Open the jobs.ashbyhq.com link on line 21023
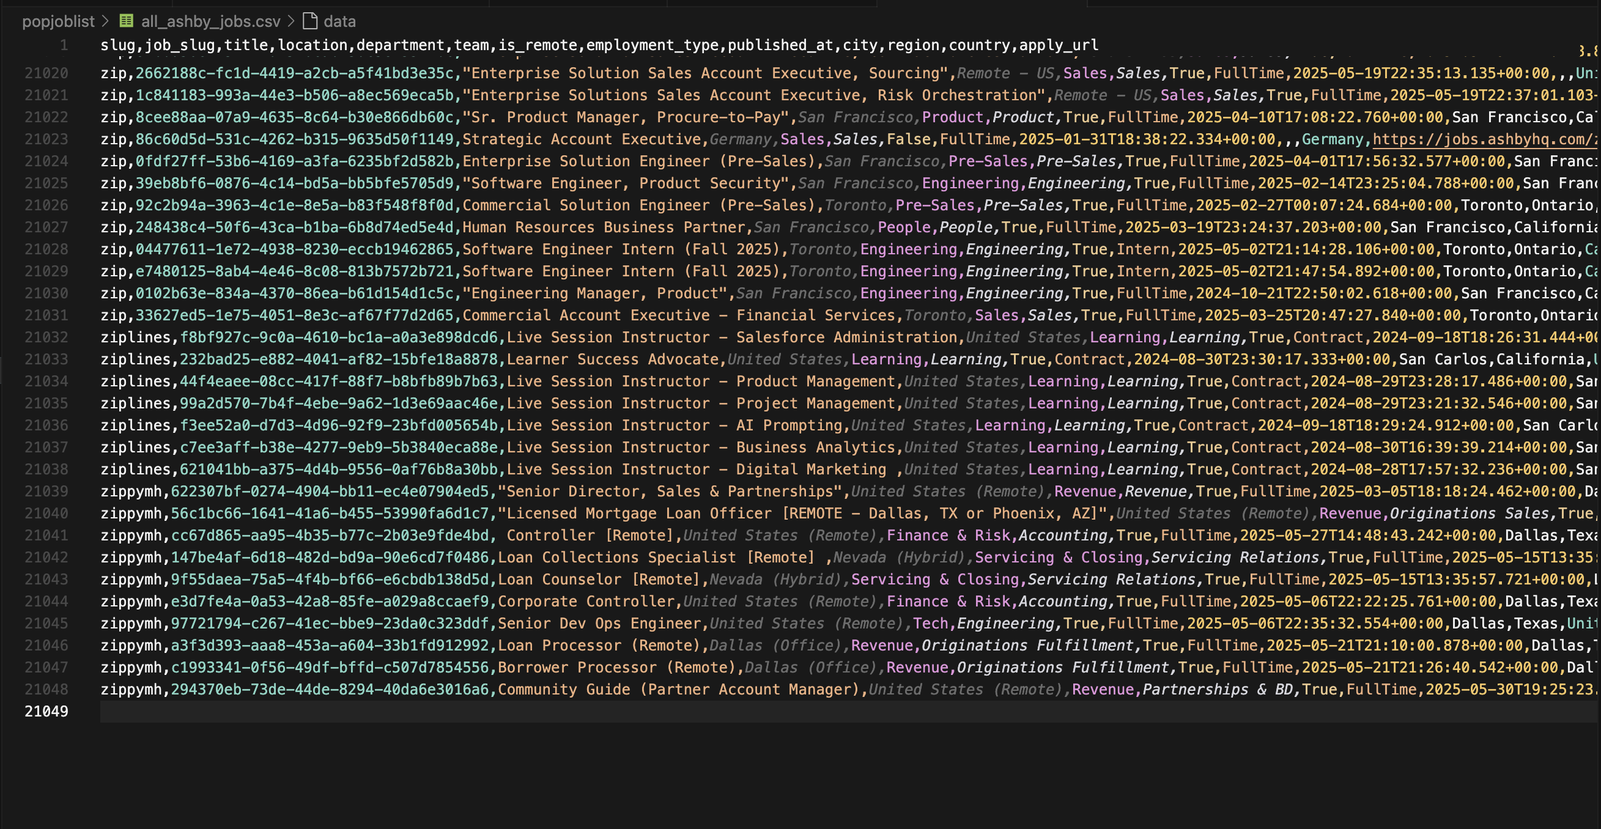Viewport: 1601px width, 829px height. point(1484,139)
